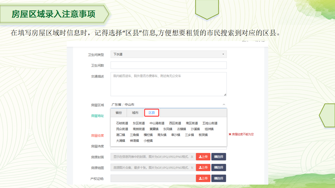
Task: Click the 上传 button for 房源组图
Action: (203, 167)
